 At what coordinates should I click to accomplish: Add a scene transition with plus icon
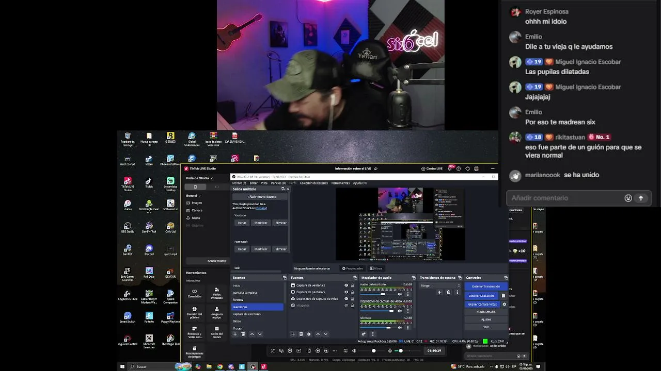[x=439, y=292]
